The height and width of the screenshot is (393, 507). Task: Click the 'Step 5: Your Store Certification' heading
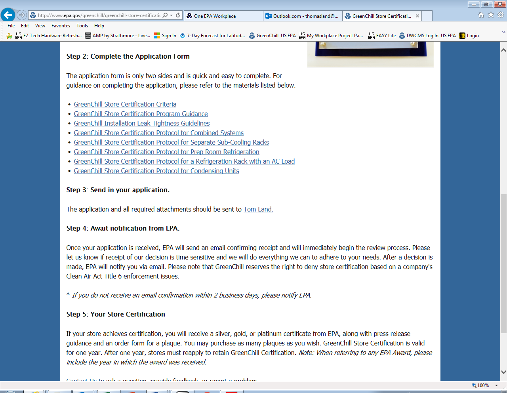[116, 314]
